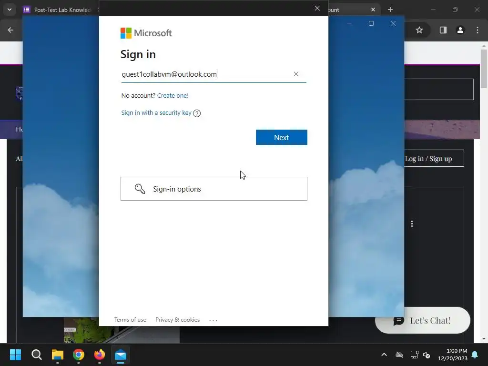Go back in Chrome
Screen dimensions: 488x366
10,30
